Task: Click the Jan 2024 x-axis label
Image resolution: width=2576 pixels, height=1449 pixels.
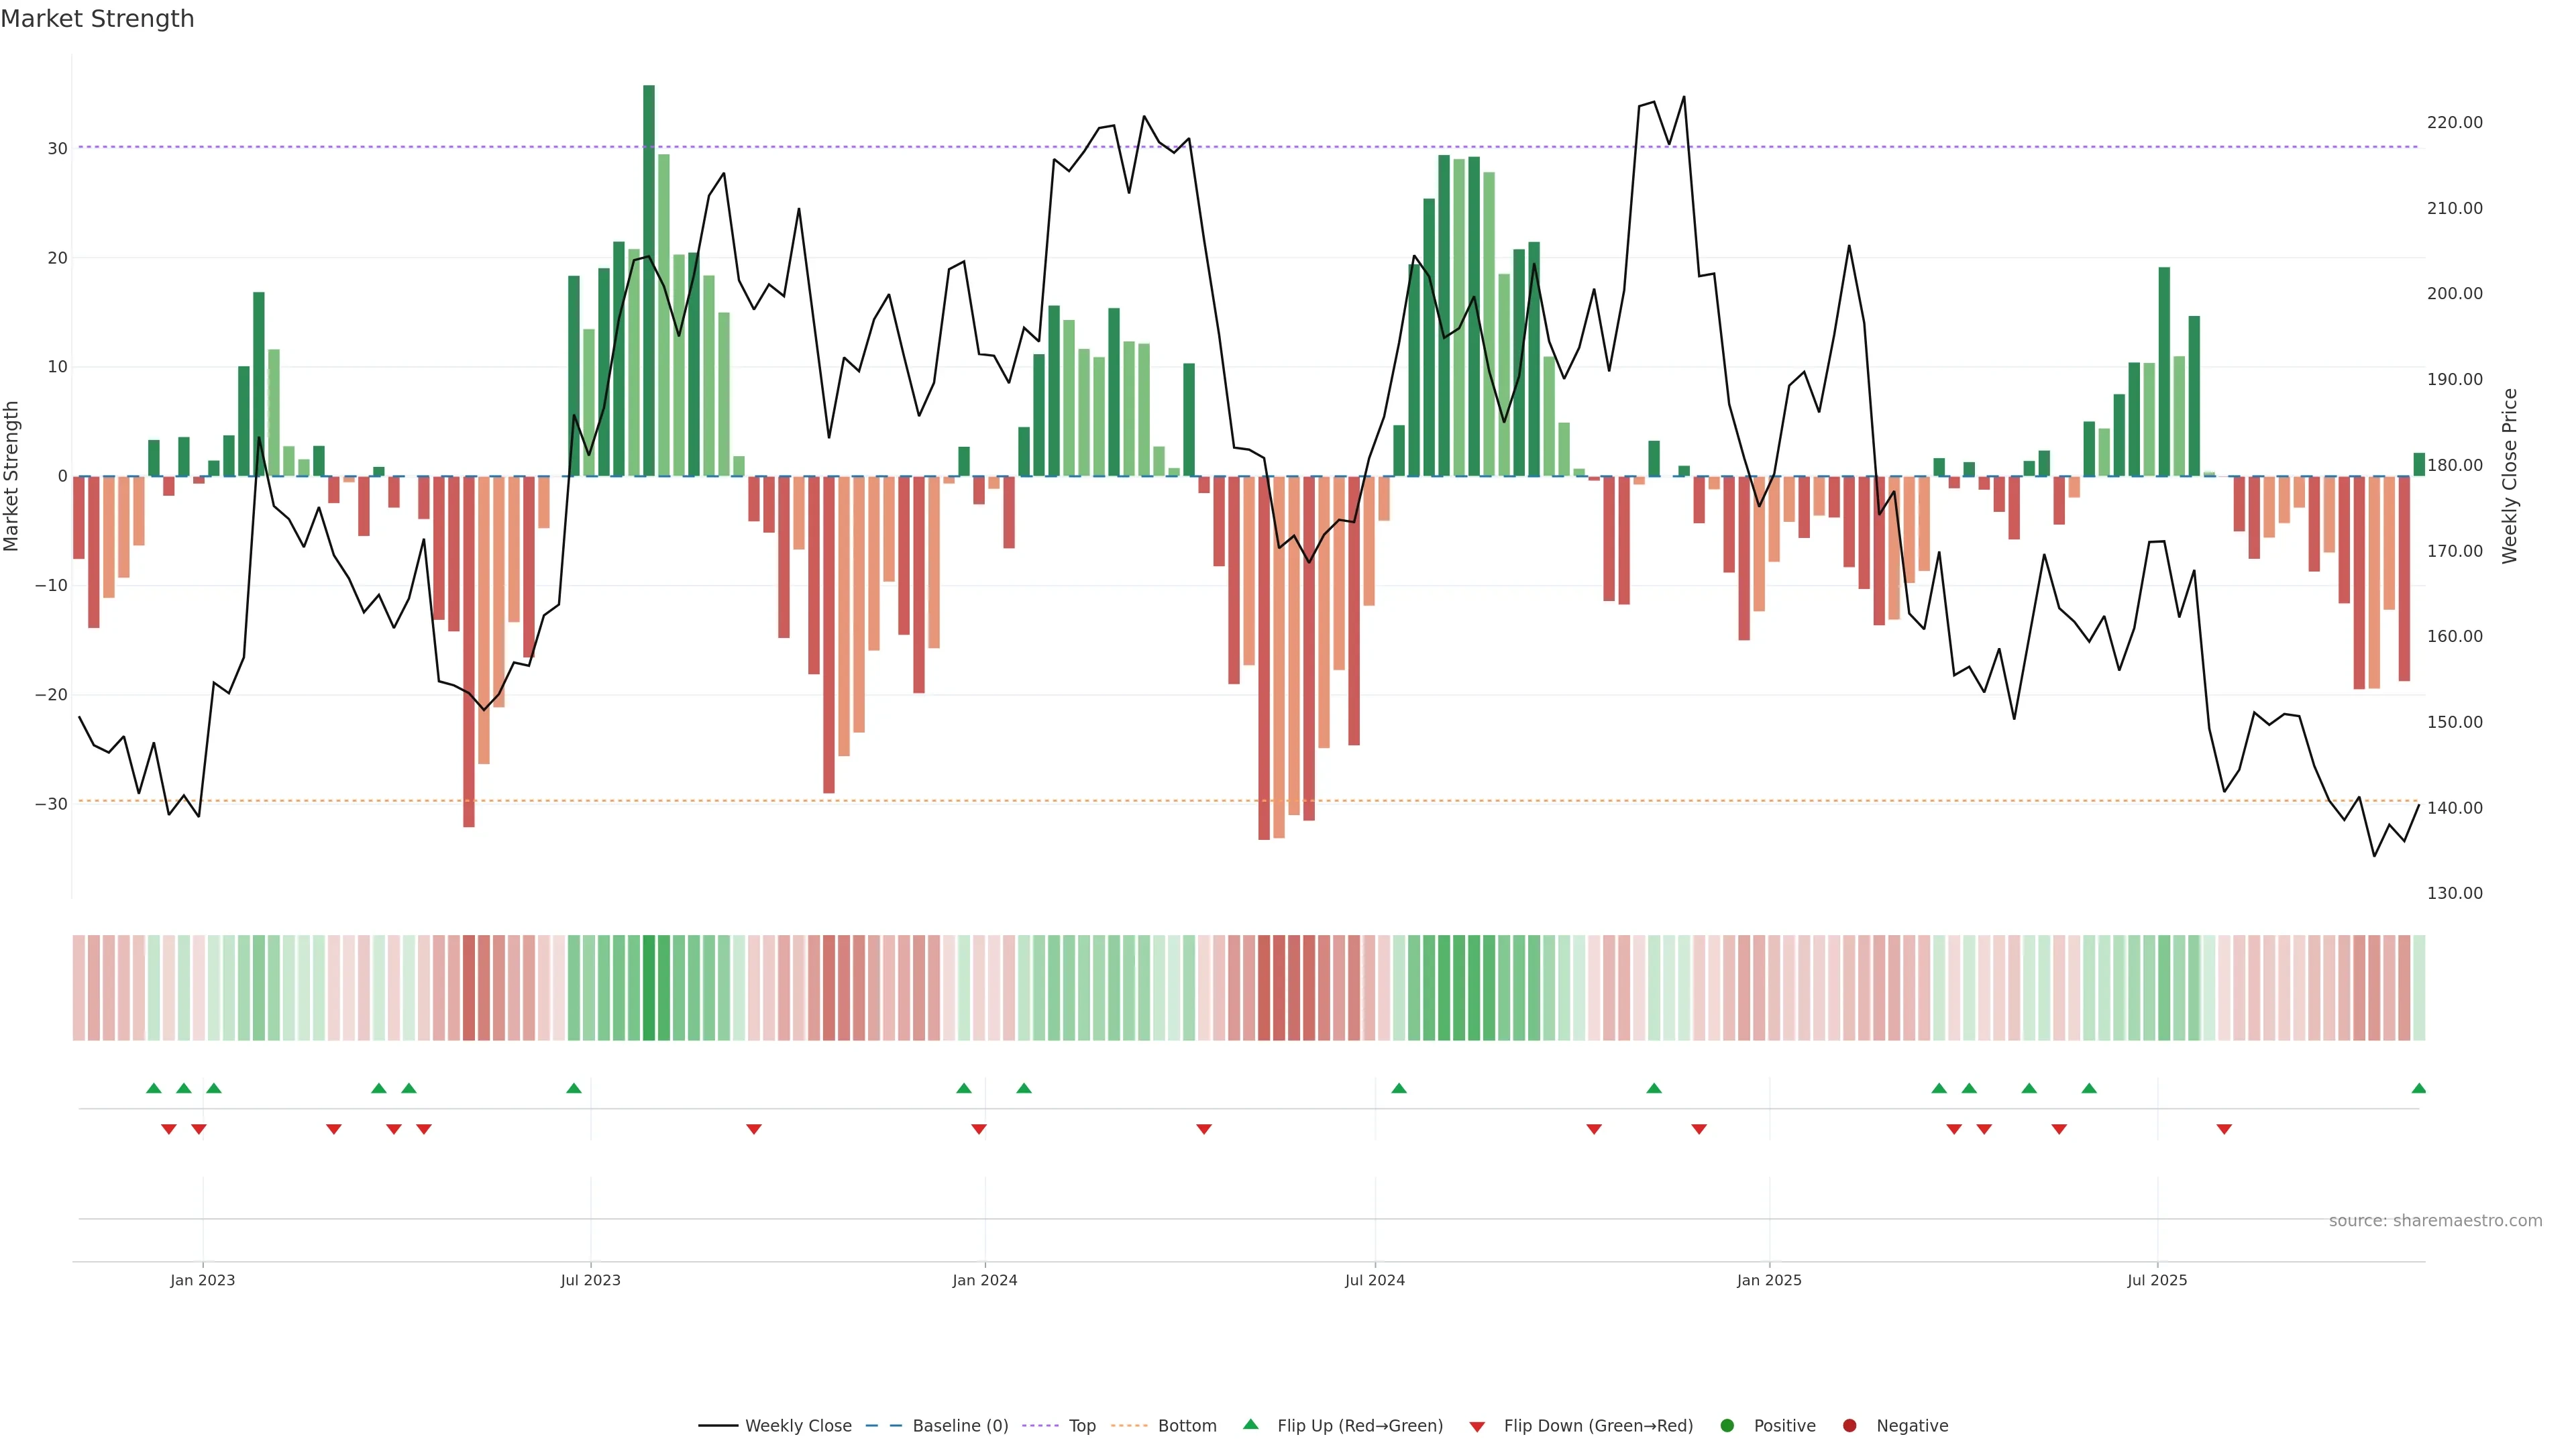Action: 984,1280
